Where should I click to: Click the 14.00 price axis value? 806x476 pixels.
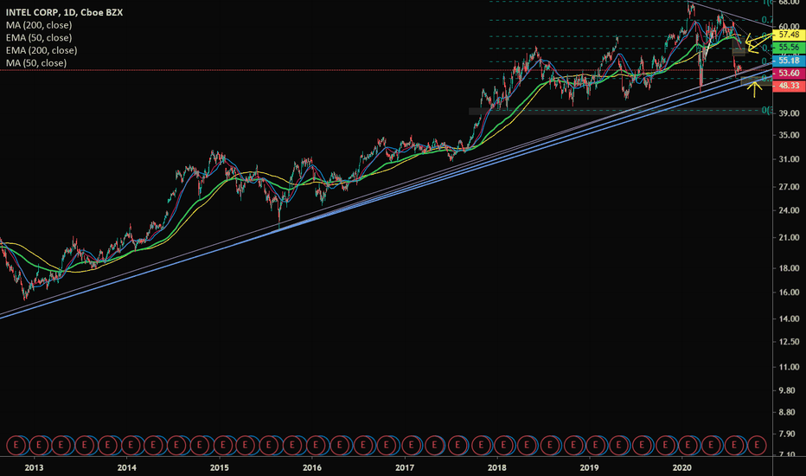point(789,319)
